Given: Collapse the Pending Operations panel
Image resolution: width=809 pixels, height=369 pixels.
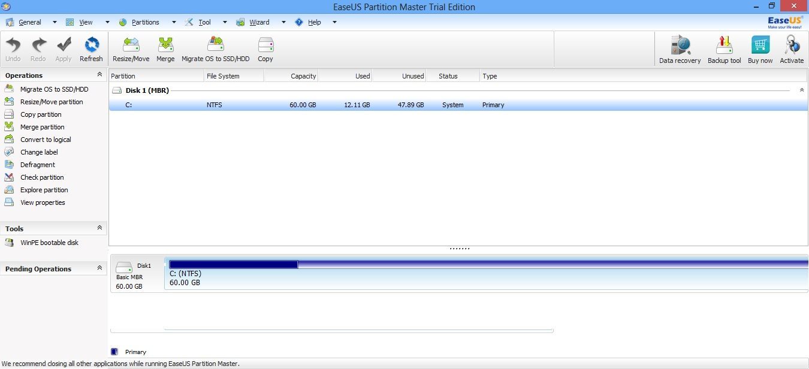Looking at the screenshot, I should 99,268.
